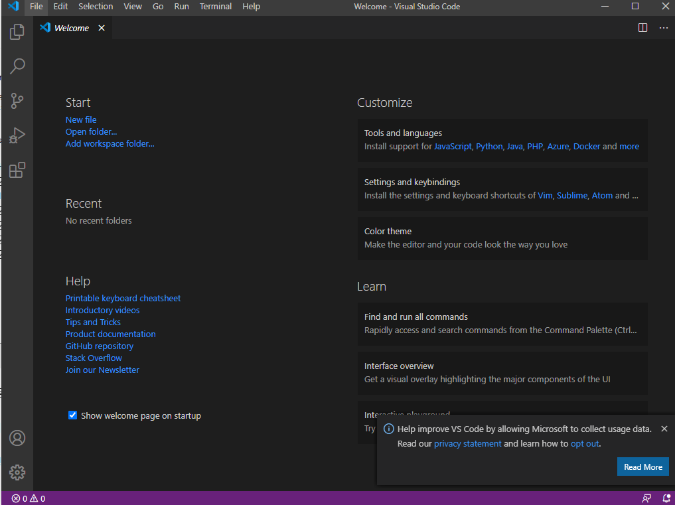This screenshot has height=505, width=675.
Task: Install Atom keybindings link
Action: pos(602,196)
